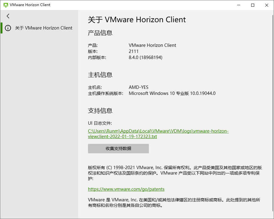This screenshot has width=274, height=219.
Task: Click the 产品信息 section heading
Action: point(100,33)
